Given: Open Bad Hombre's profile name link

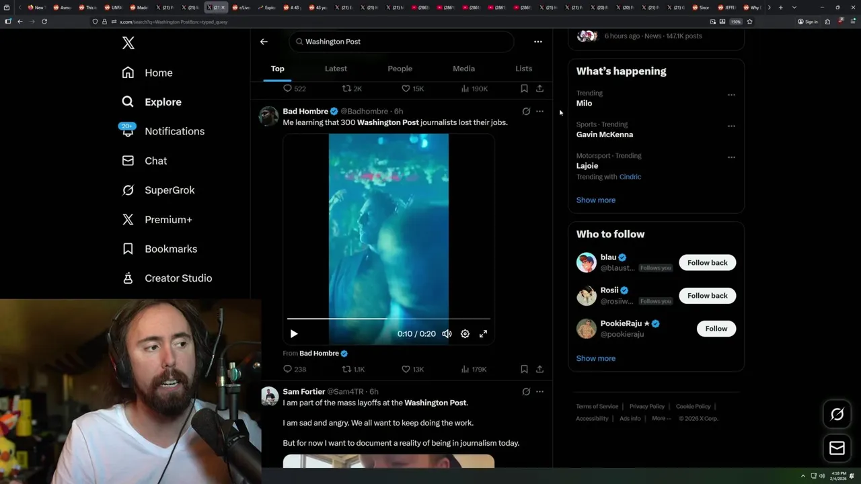Looking at the screenshot, I should 305,112.
